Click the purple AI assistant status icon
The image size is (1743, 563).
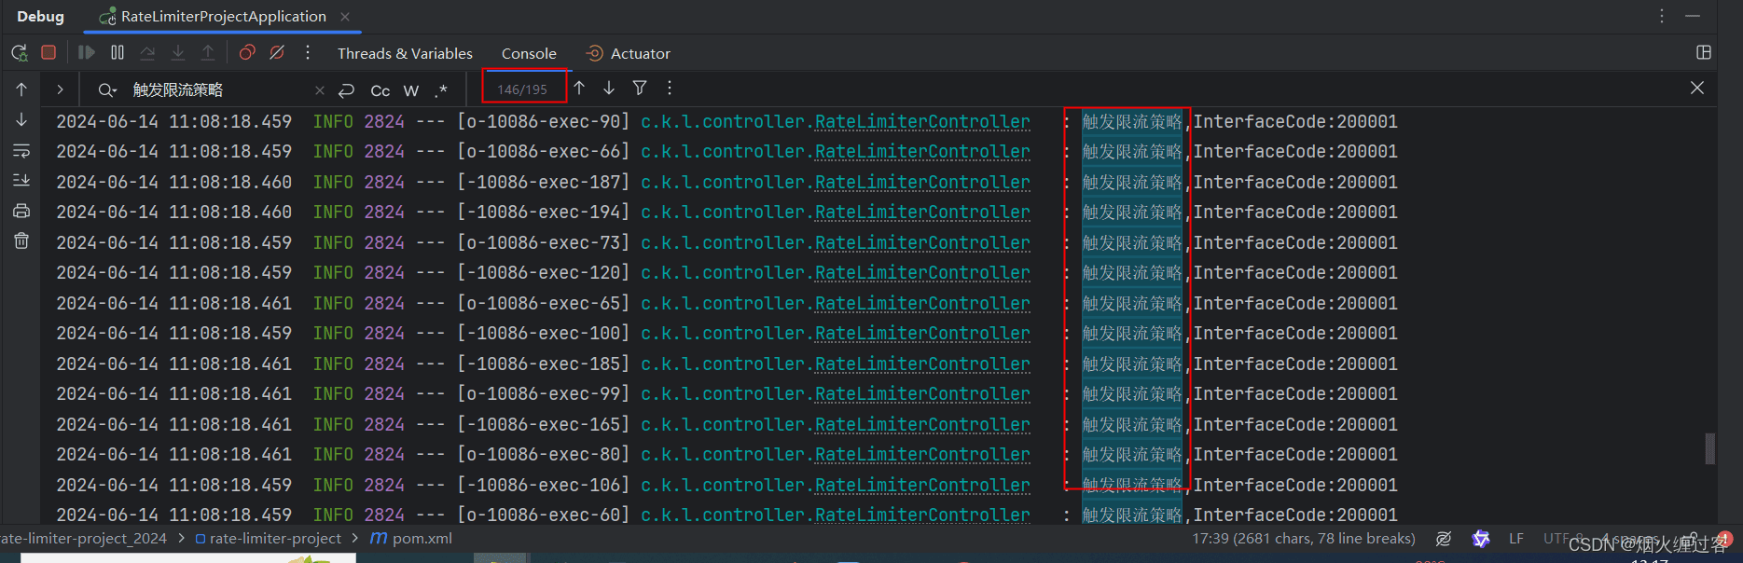click(1481, 539)
